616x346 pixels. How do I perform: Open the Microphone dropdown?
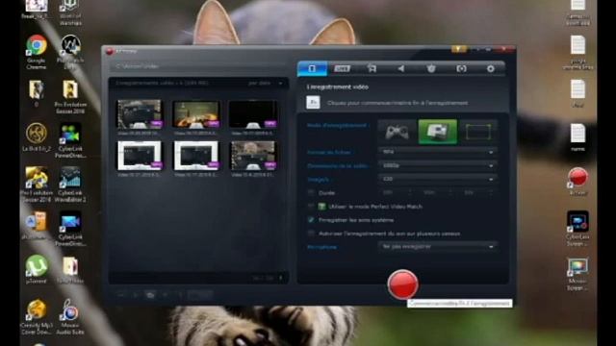(438, 247)
